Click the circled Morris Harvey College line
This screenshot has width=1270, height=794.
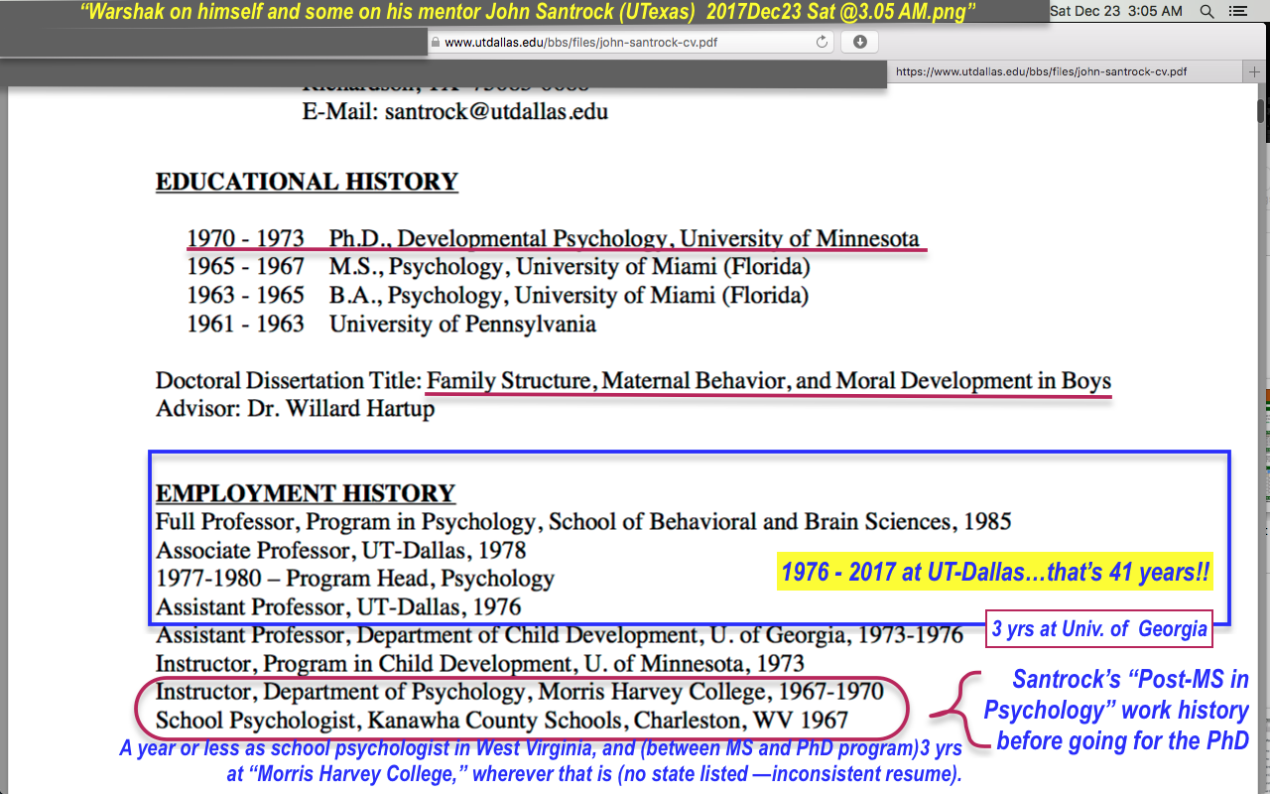519,692
